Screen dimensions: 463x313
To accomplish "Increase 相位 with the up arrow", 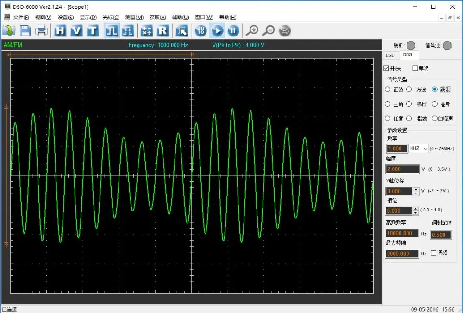I will (415, 209).
